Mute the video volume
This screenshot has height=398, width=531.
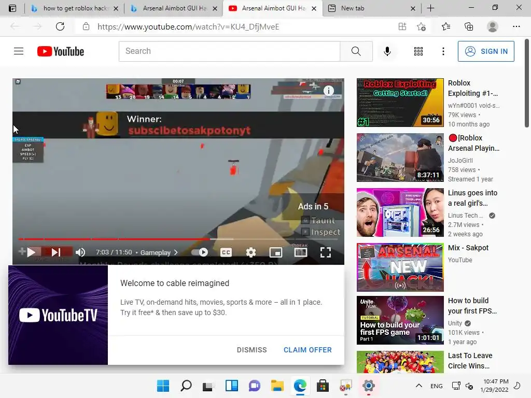coord(80,252)
